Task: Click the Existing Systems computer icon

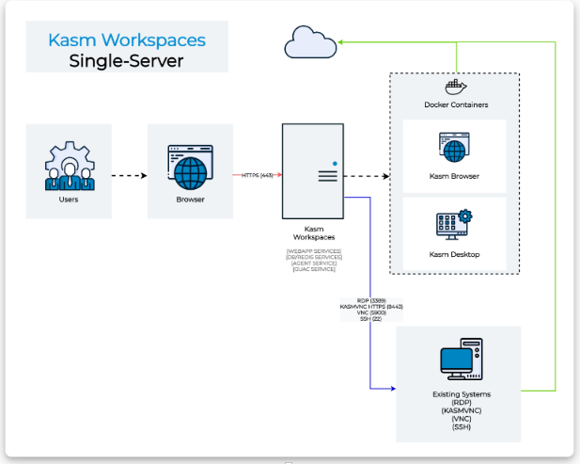Action: [462, 359]
